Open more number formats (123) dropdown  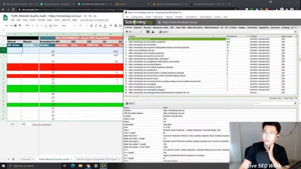[x=56, y=26]
